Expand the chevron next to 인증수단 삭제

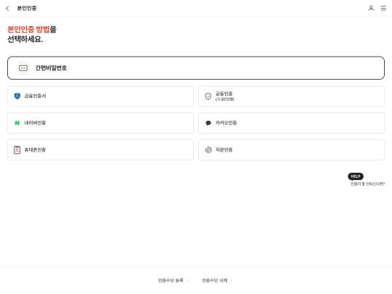point(232,280)
